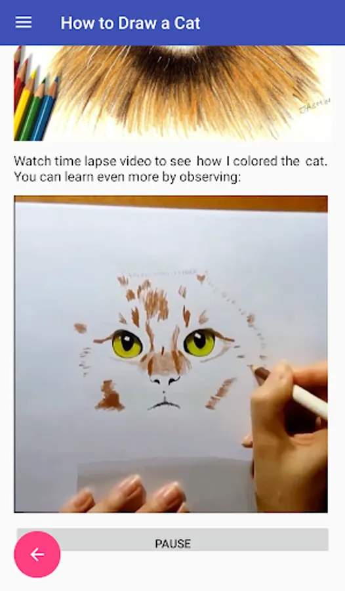Viewport: 345px width, 591px height.
Task: Tap the "Watch time lapse video" text
Action: 85,162
